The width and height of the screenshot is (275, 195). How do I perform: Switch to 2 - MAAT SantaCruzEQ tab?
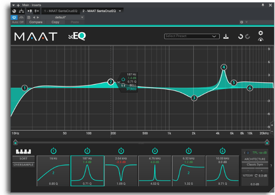tap(99, 11)
